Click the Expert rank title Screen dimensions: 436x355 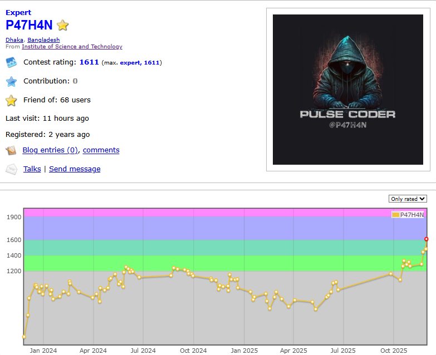[x=18, y=12]
